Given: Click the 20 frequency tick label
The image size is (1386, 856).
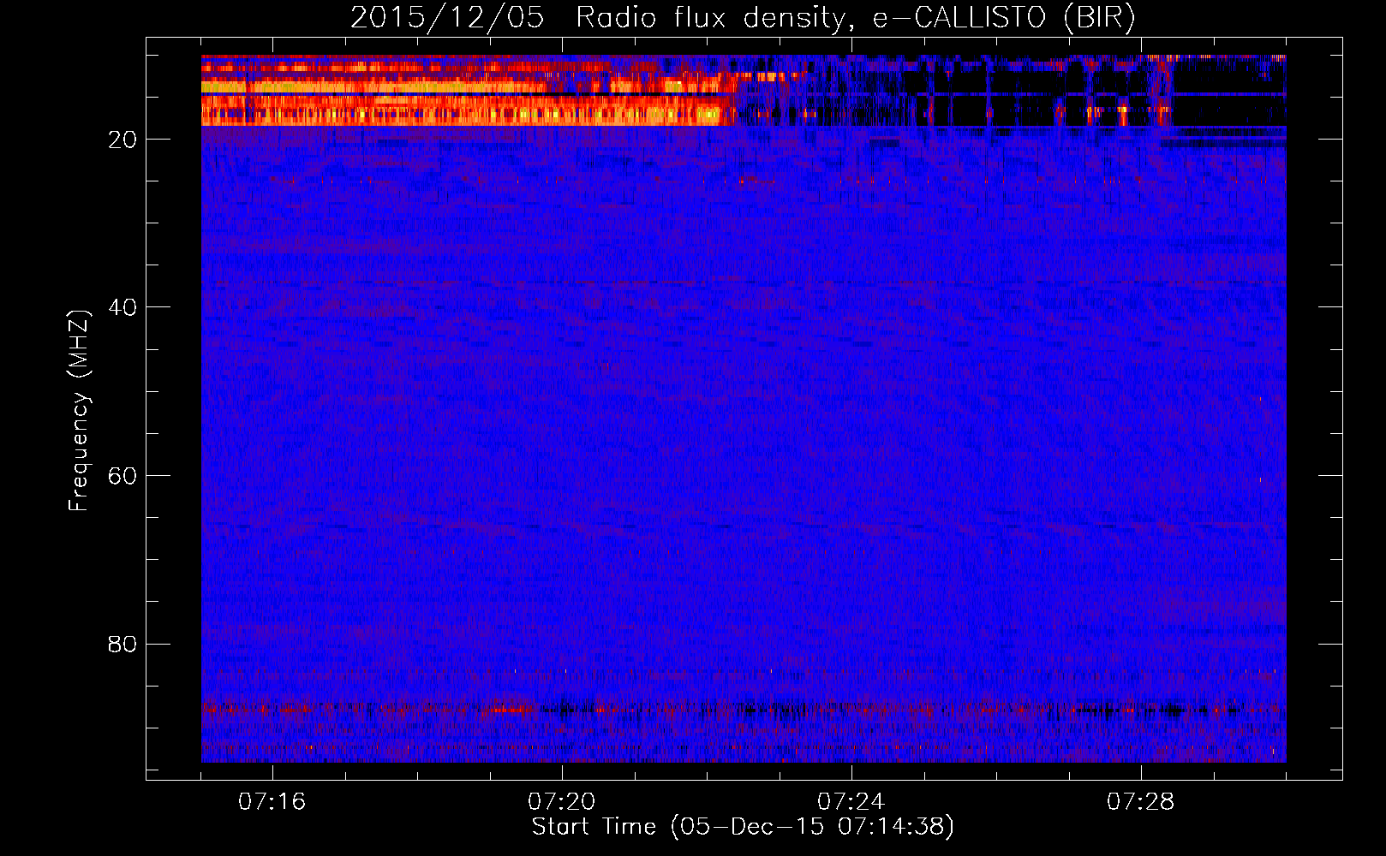Looking at the screenshot, I should coord(123,140).
